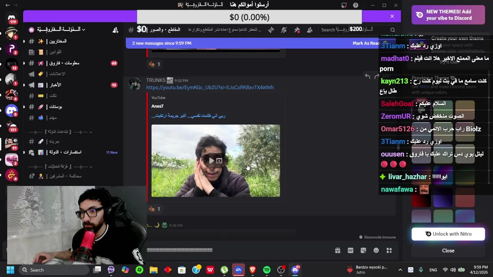Open Brave browser from the taskbar
This screenshot has width=493, height=277.
(x=253, y=270)
